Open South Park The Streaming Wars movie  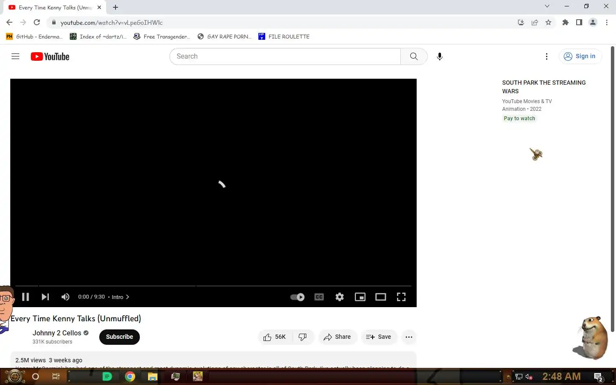coord(544,87)
